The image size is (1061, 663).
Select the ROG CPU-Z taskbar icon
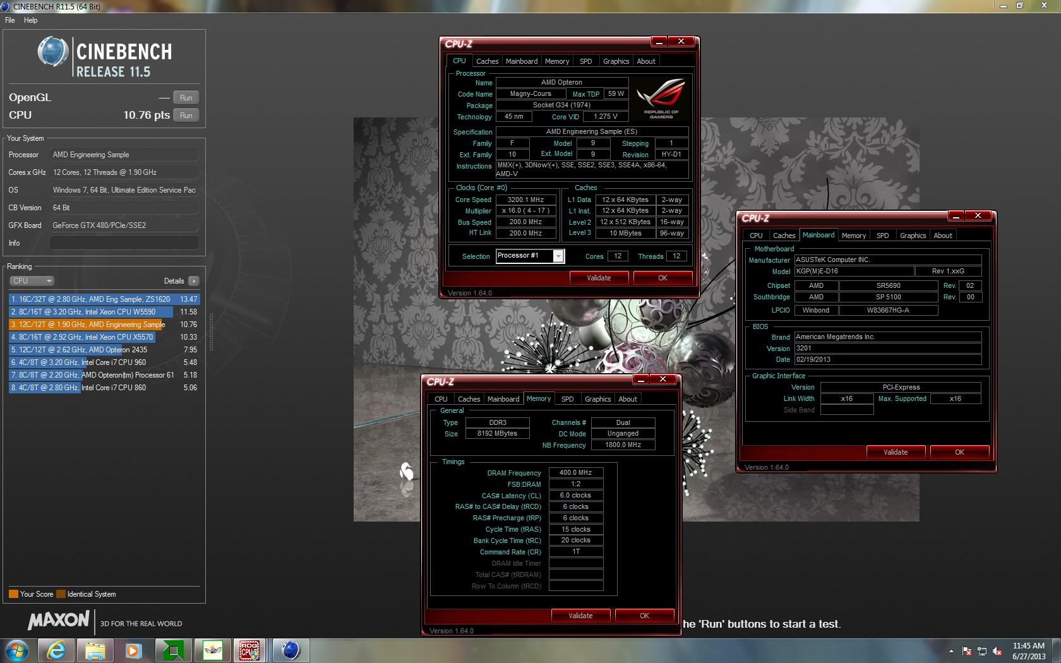(x=251, y=650)
